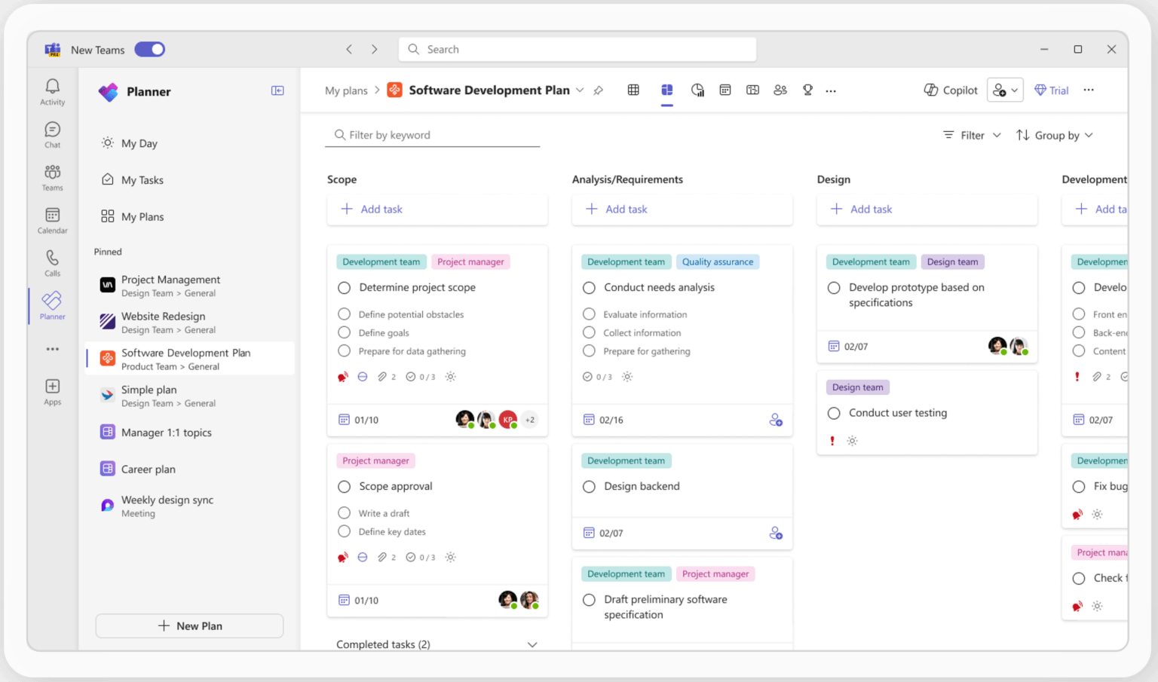Screen dimensions: 1158x682
Task: Click the +2 assignees badge on Determine project scope
Action: [x=530, y=420]
